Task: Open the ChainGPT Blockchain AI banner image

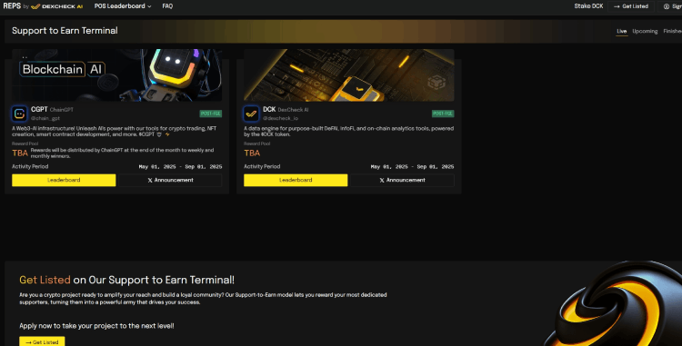Action: pos(117,75)
